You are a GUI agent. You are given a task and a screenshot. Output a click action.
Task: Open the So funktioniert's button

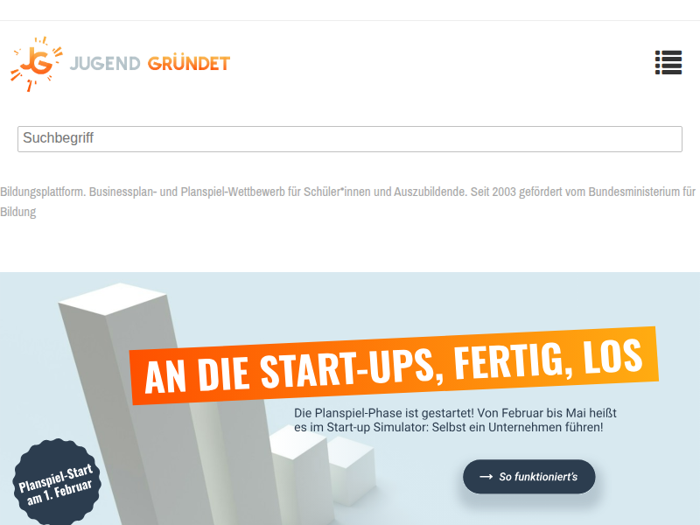[529, 477]
